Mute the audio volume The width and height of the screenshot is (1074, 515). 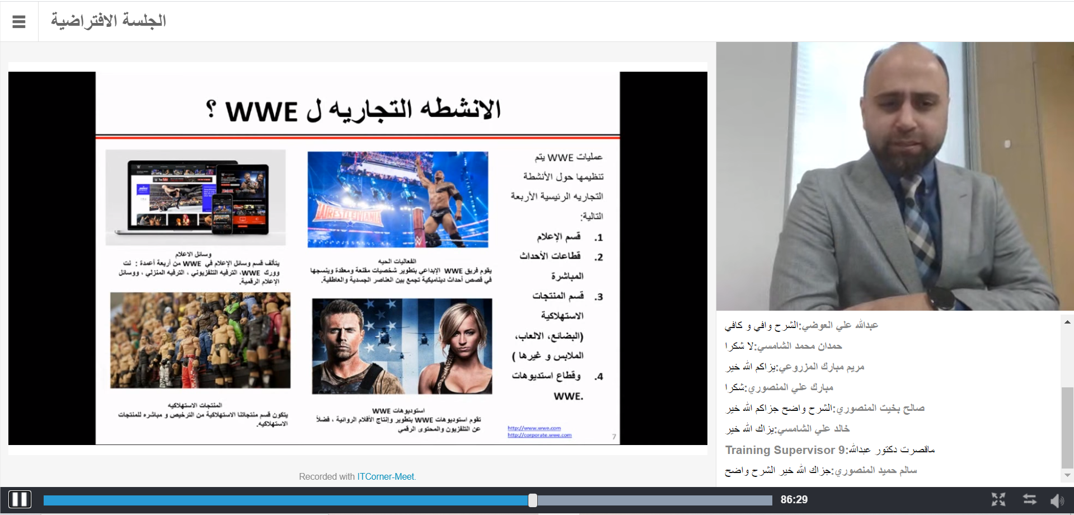[1057, 500]
